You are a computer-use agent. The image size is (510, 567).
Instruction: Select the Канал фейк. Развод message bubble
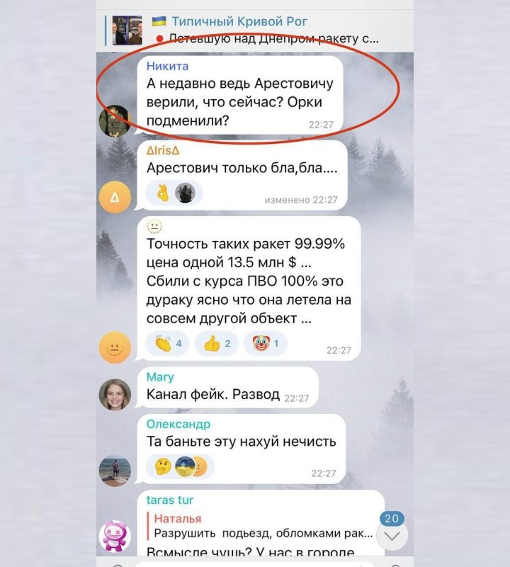pos(227,387)
